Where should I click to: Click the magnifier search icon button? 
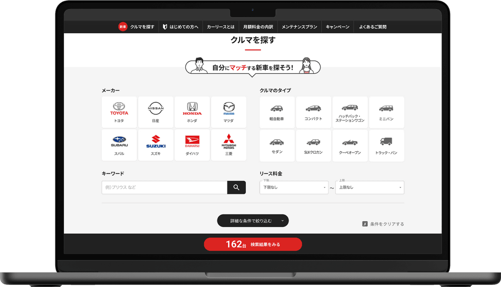coord(236,187)
